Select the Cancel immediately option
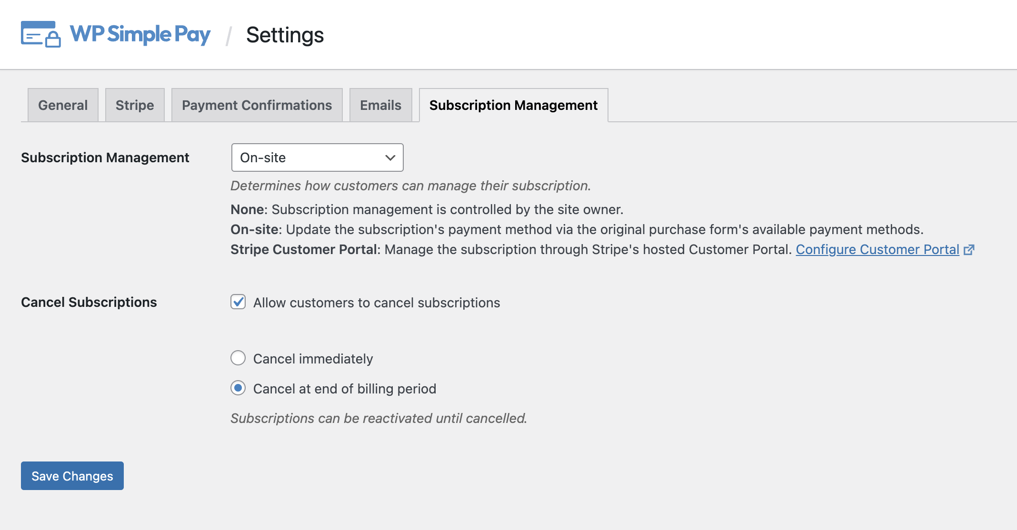Screen dimensions: 1017x530 click(x=238, y=358)
